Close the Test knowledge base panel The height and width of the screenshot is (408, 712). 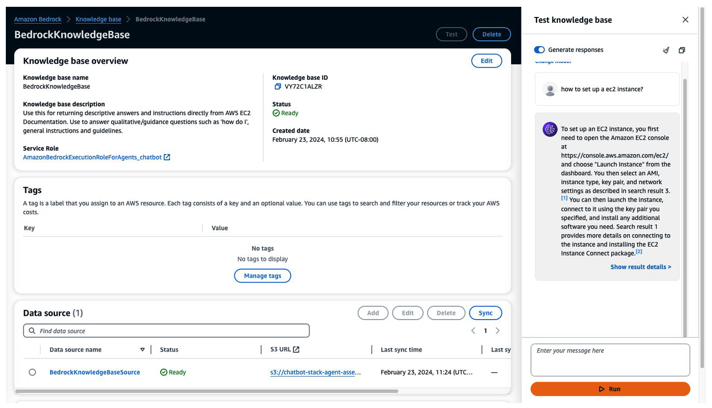(x=685, y=20)
